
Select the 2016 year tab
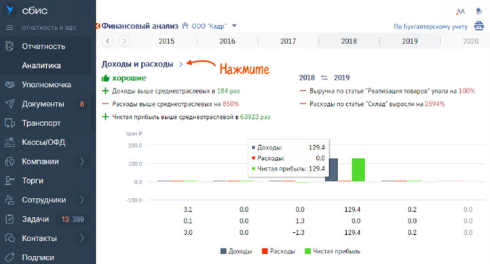click(x=227, y=41)
